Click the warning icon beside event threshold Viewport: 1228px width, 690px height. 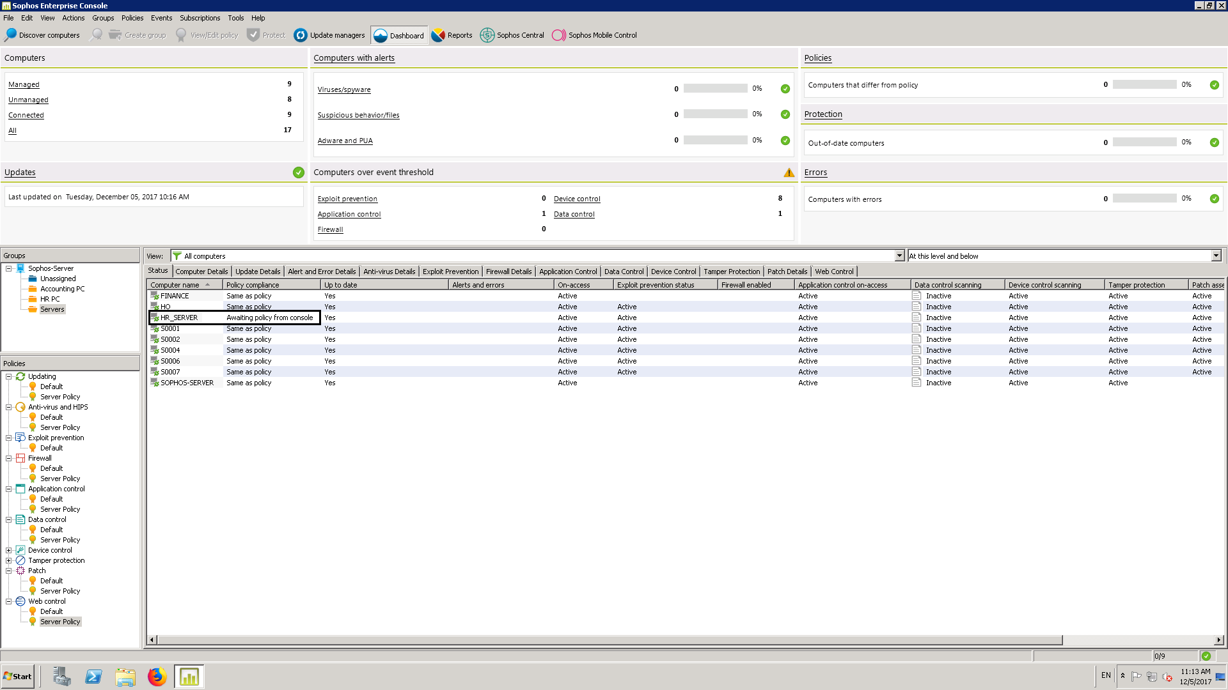click(789, 172)
